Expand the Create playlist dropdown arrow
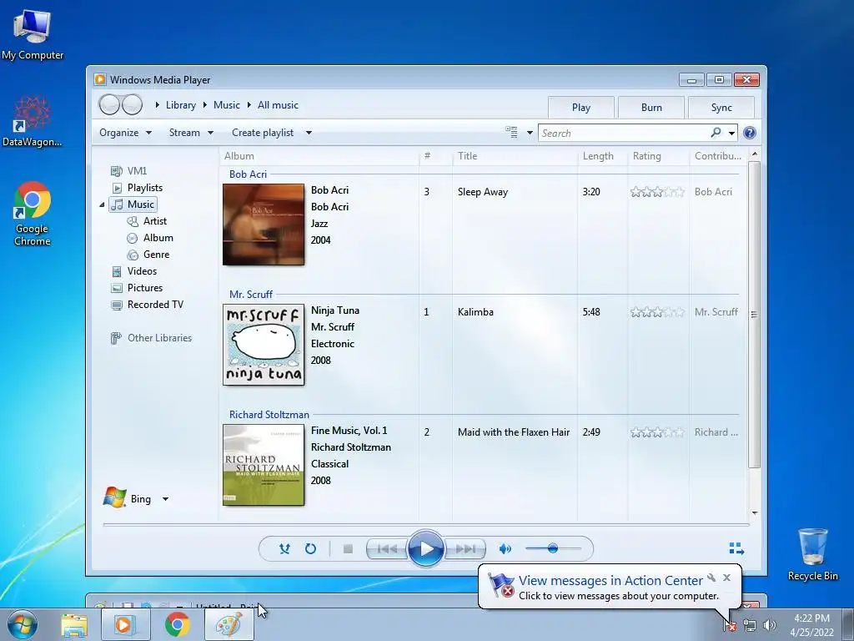854x641 pixels. tap(309, 133)
